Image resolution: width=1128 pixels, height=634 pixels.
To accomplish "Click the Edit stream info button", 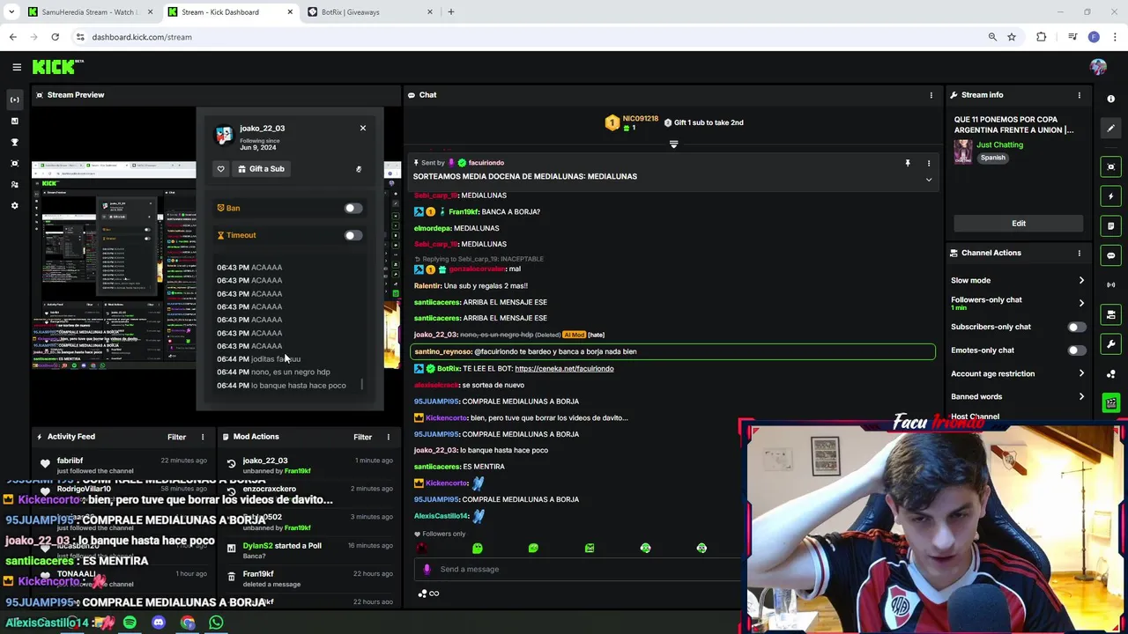I will [x=1018, y=224].
